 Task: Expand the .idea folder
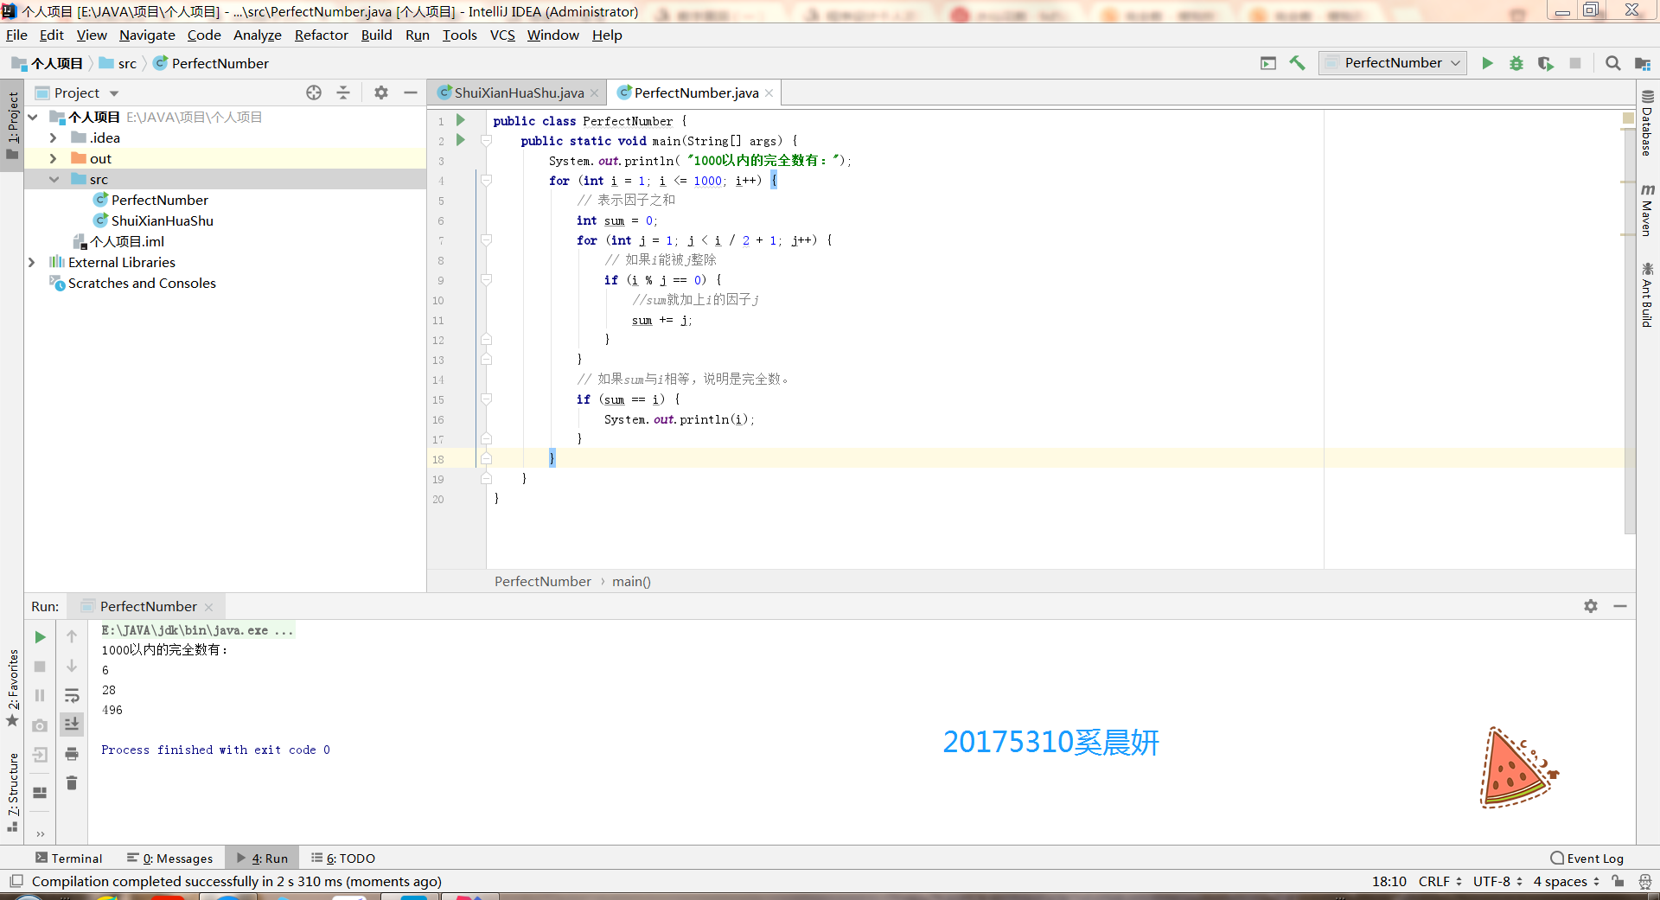(x=54, y=137)
